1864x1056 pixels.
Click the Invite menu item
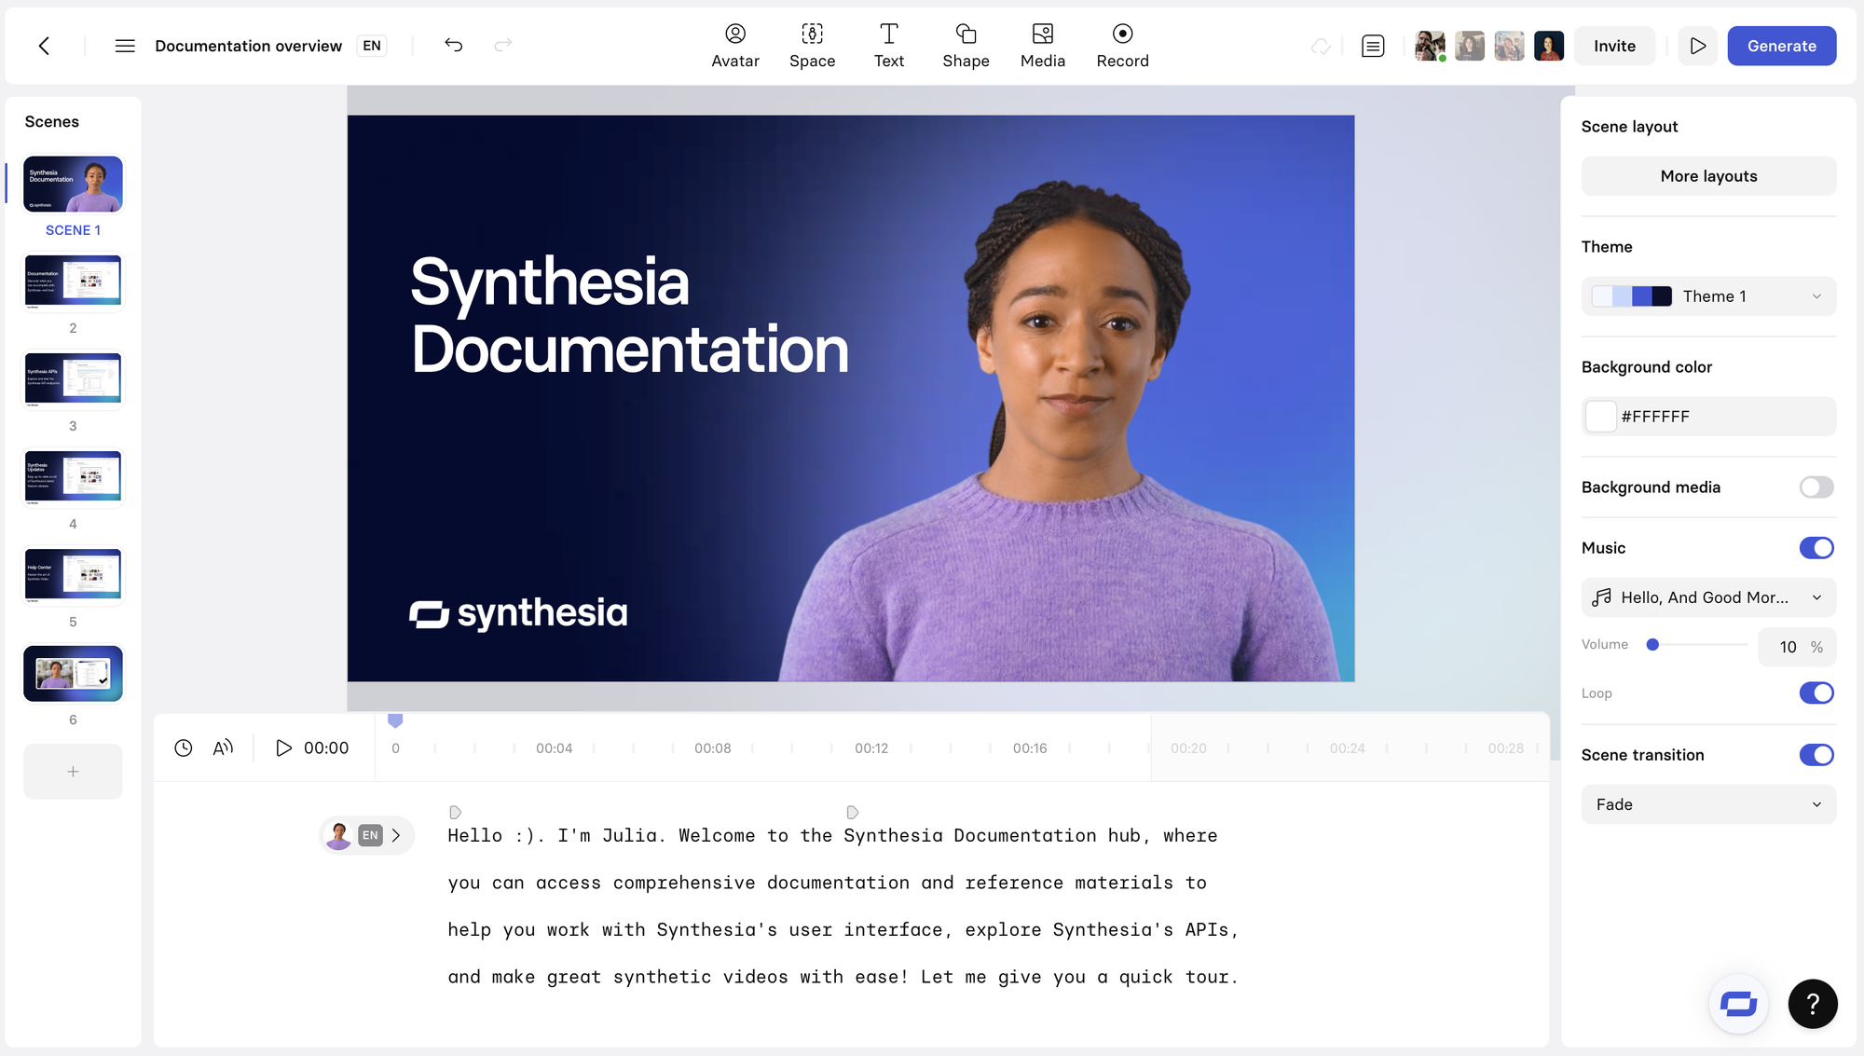point(1614,45)
